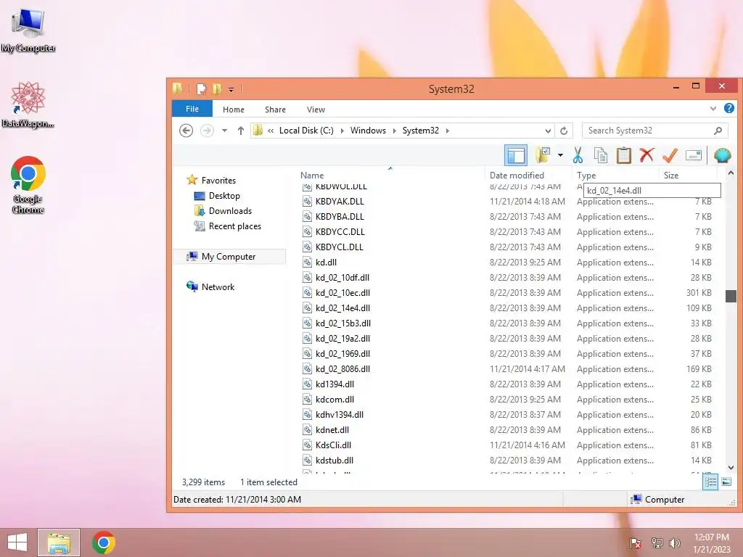Expand the address bar history dropdown
Viewport: 743px width, 557px height.
coord(548,131)
